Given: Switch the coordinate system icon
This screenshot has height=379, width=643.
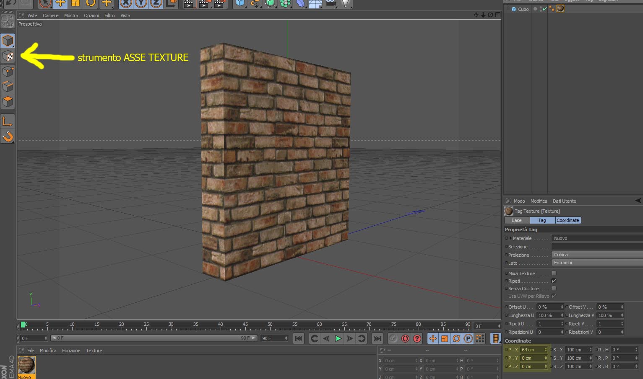Looking at the screenshot, I should point(171,3).
